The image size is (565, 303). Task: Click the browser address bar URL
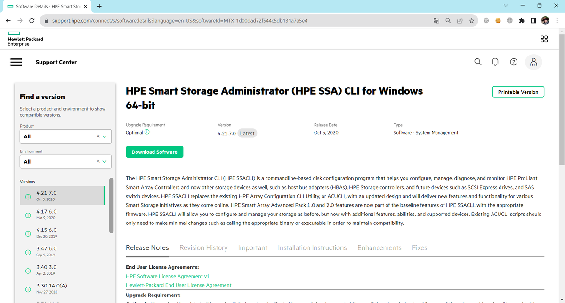[x=179, y=21]
